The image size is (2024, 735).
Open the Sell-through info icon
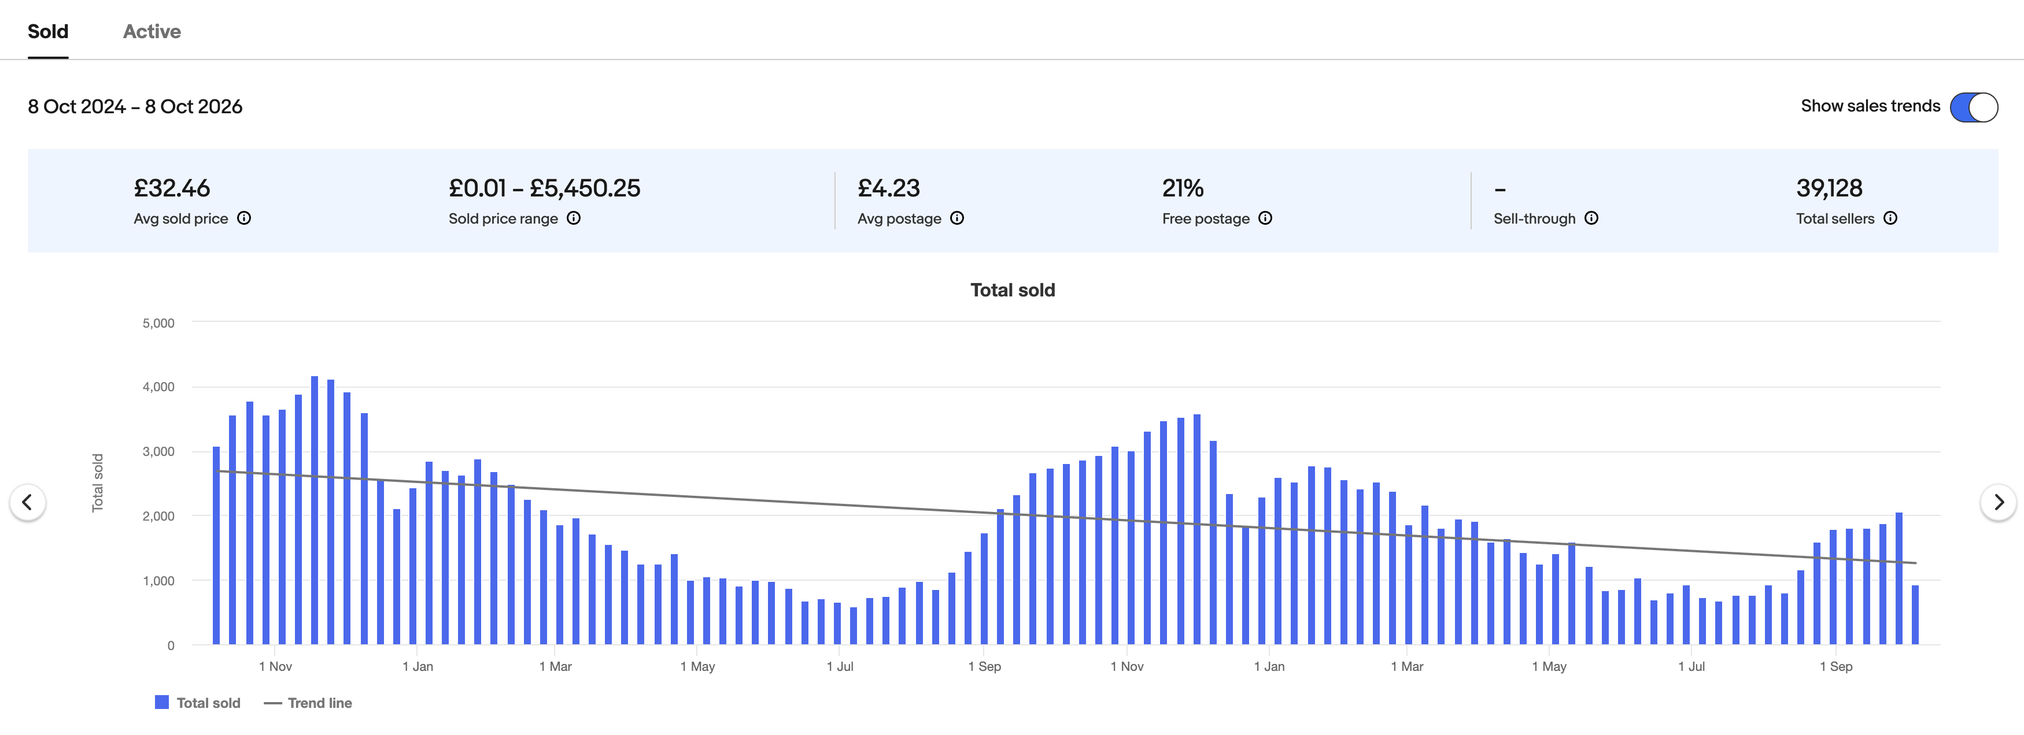(1591, 218)
